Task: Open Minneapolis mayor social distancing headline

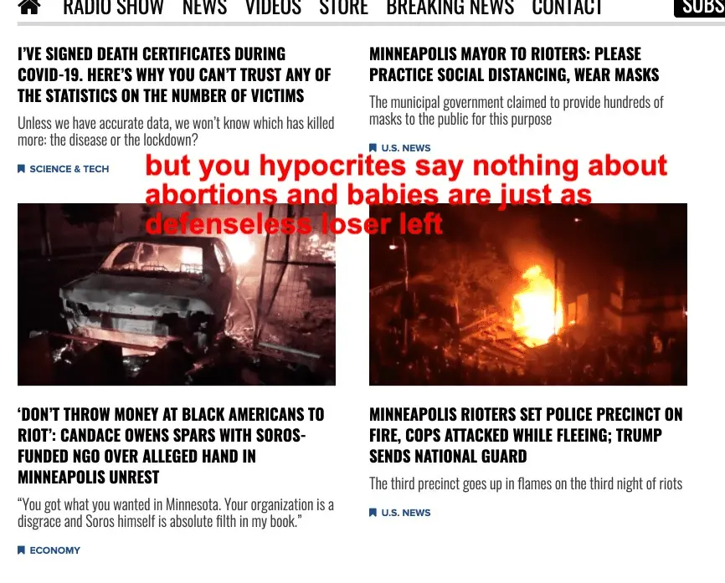Action: tap(514, 64)
